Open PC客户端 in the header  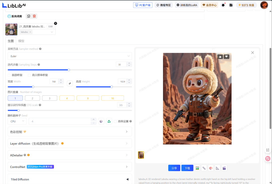click(x=143, y=5)
